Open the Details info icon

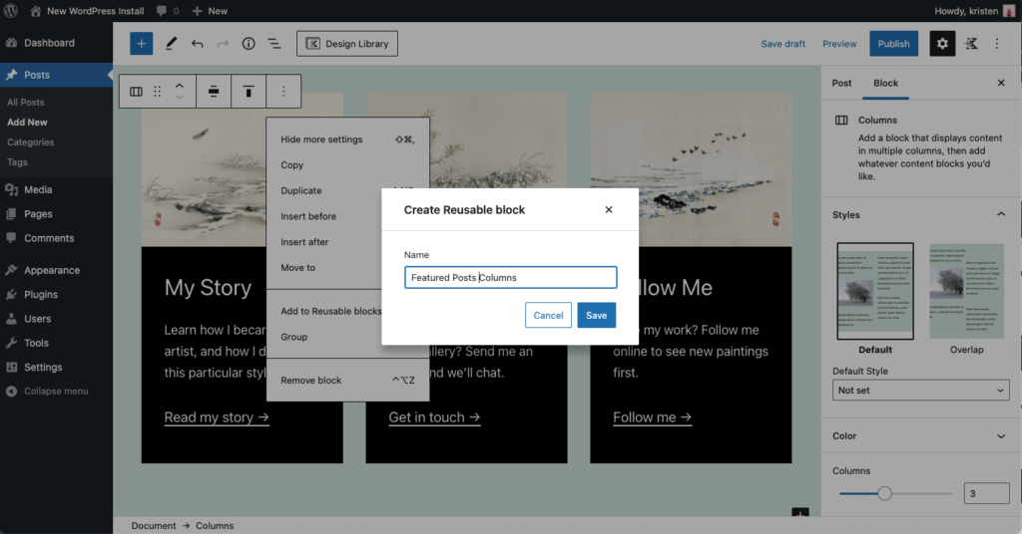click(249, 44)
